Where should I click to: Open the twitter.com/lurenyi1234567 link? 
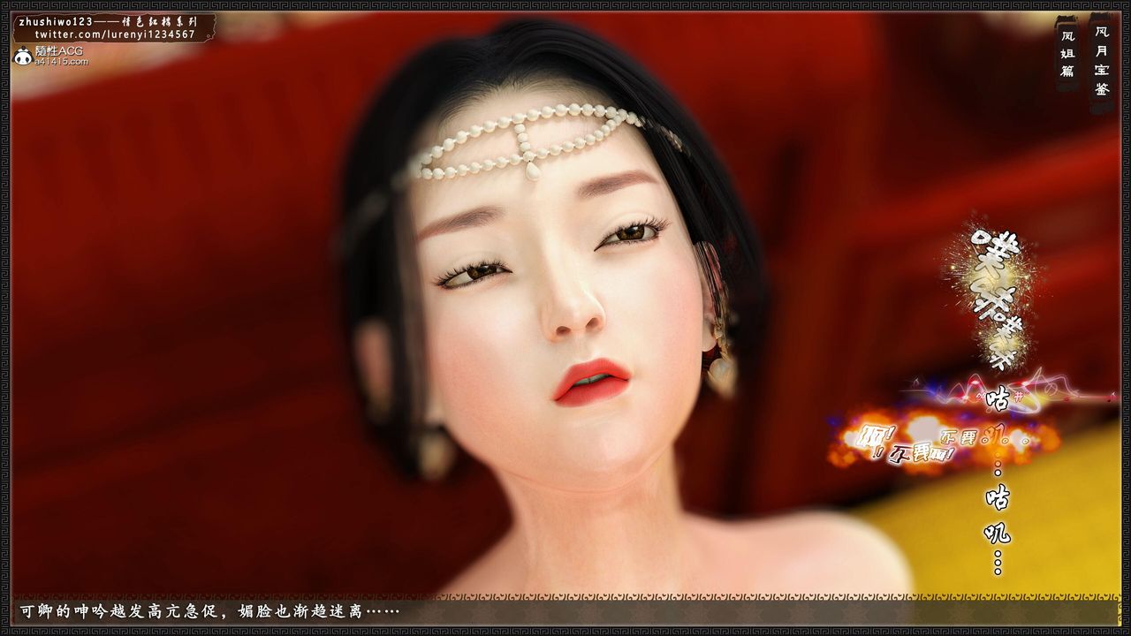(115, 34)
